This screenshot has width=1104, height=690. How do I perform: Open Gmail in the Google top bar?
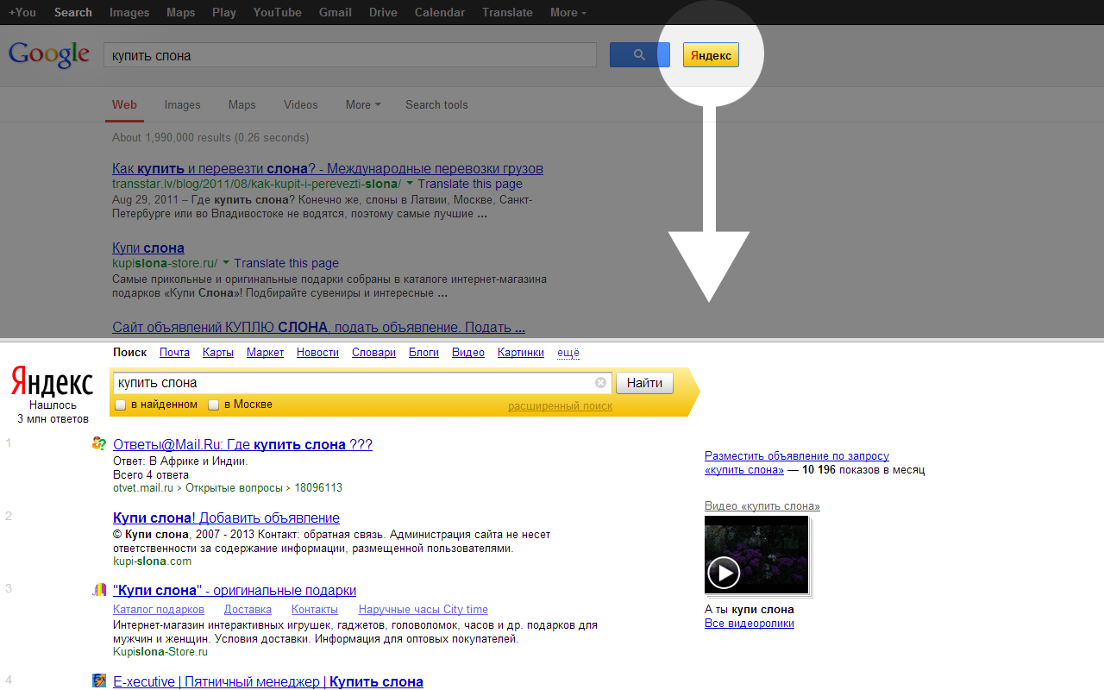point(335,12)
